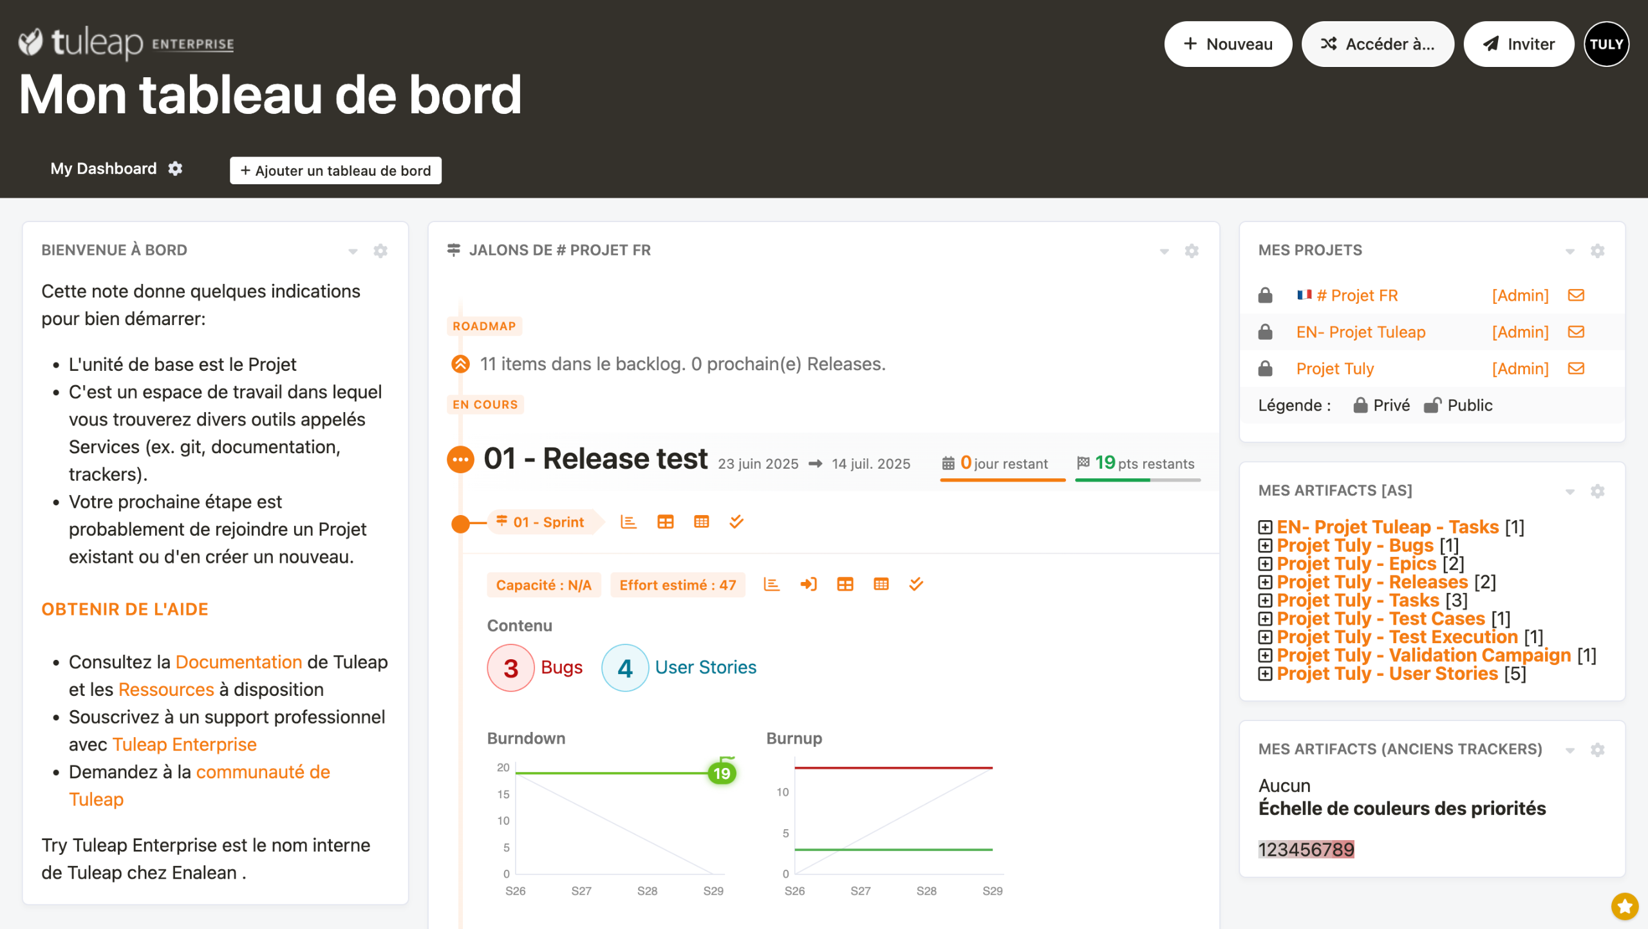The height and width of the screenshot is (929, 1648).
Task: Click mail notification icon for Projet FR
Action: [1575, 296]
